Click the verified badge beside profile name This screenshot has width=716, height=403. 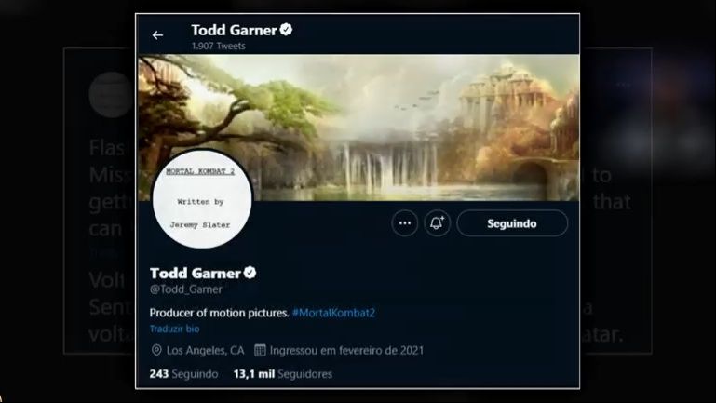tap(250, 273)
